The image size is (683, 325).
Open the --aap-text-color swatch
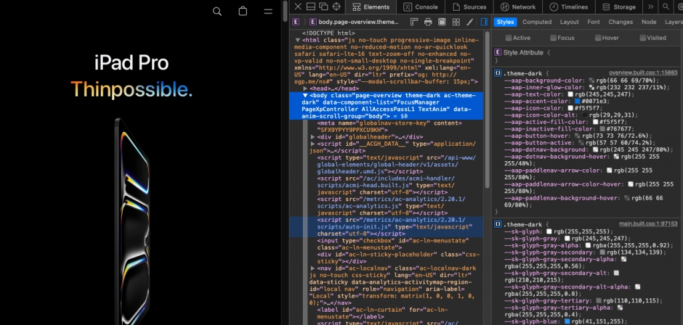pos(571,94)
